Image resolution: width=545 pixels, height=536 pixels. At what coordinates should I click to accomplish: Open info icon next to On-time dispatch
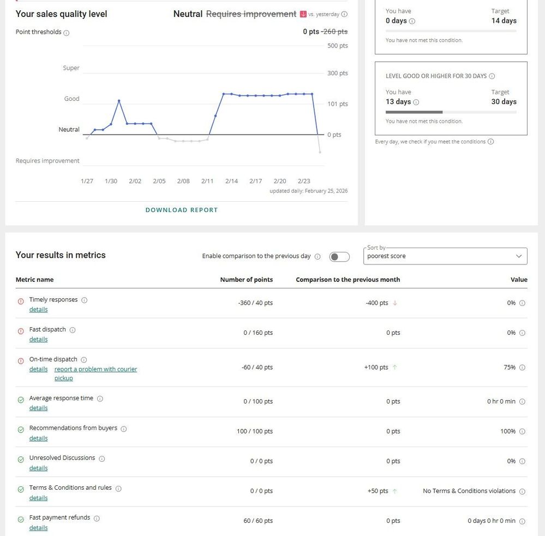pos(83,360)
